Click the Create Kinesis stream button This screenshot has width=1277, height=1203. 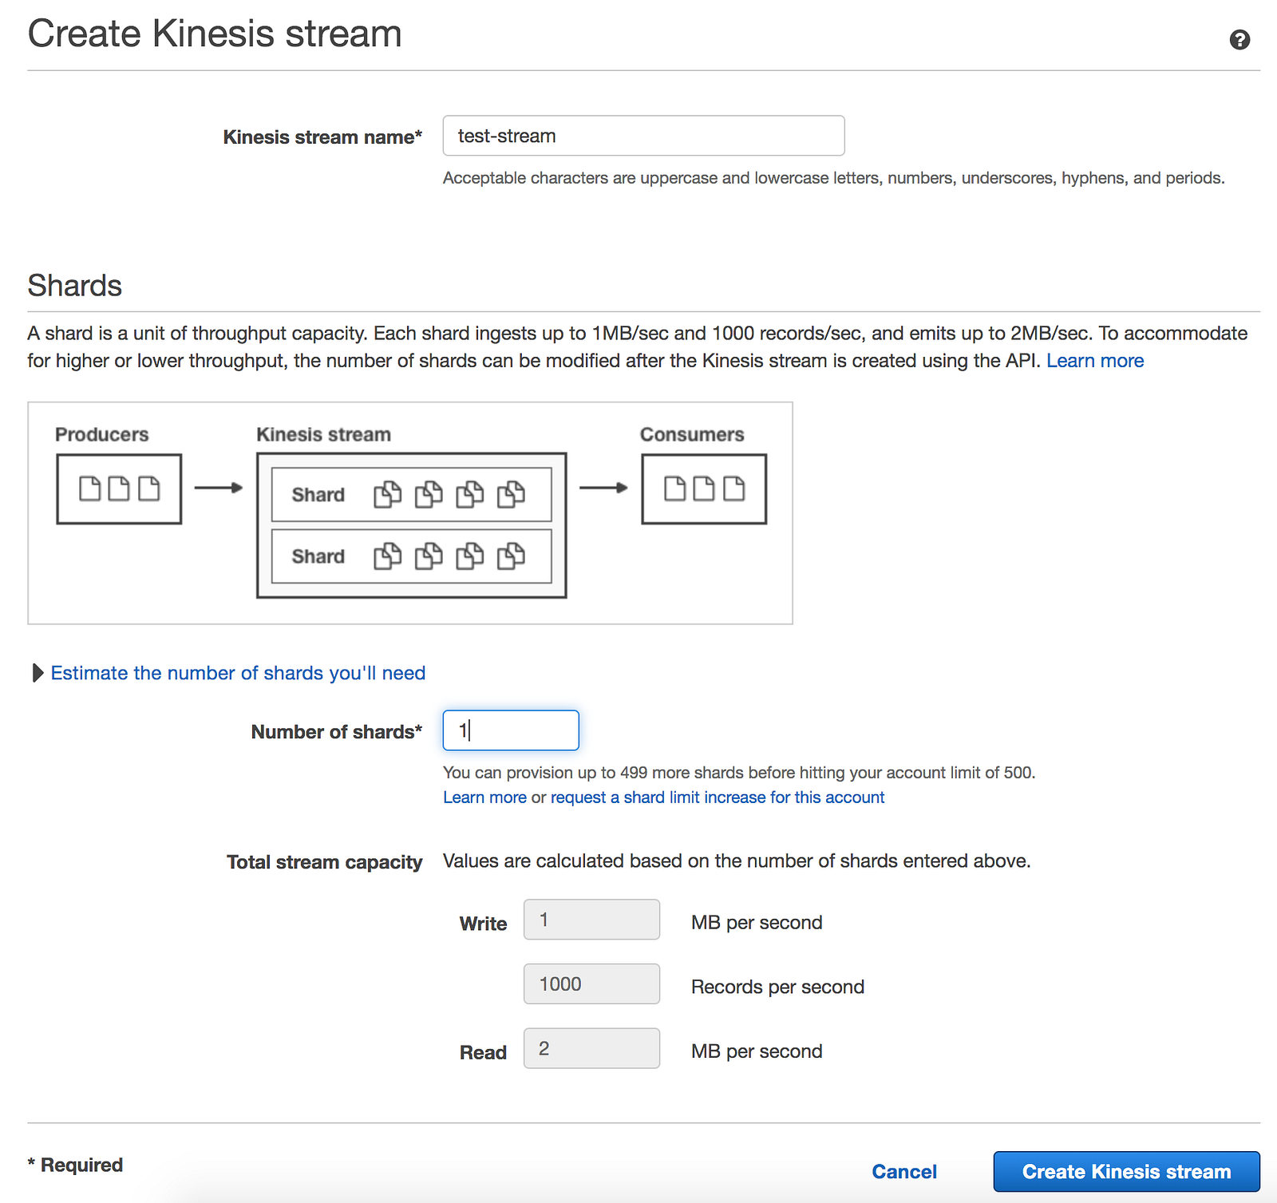point(1126,1171)
